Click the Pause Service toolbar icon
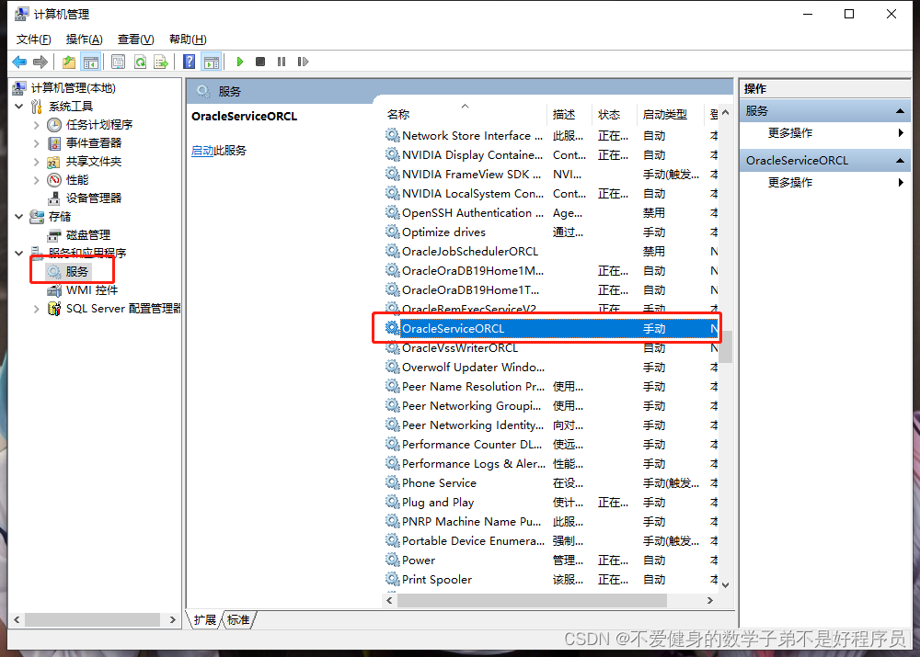This screenshot has width=920, height=657. pos(282,62)
